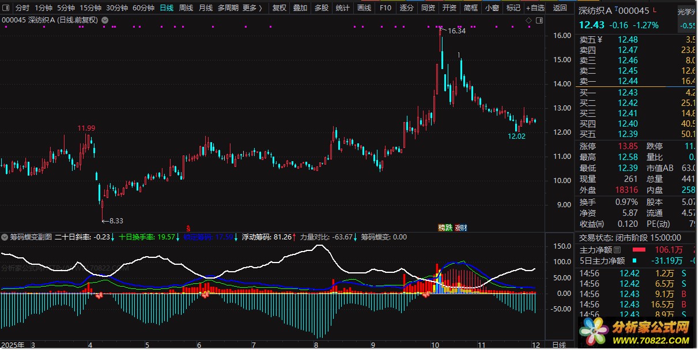
Task: Expand the 筹码蝶变副图 indicator dropdown
Action: click(5, 237)
